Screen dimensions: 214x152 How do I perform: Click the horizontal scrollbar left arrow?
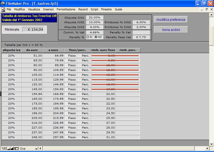click(40, 148)
